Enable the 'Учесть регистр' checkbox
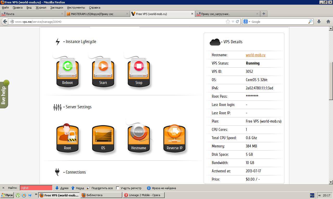Screen dimensions: 333x199 pos(118,188)
